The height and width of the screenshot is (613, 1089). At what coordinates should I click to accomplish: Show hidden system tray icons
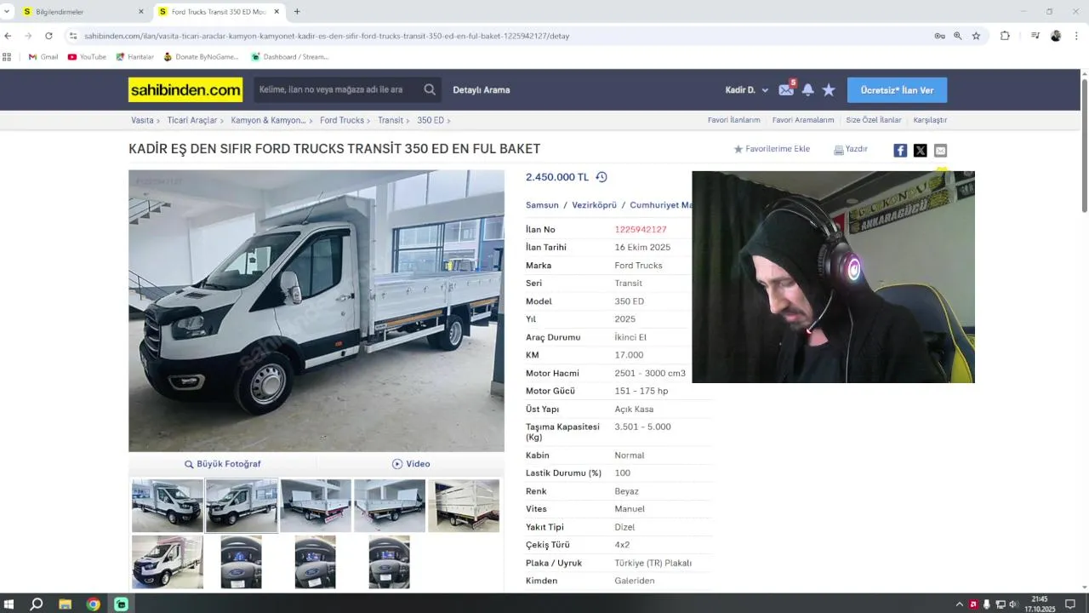point(960,604)
